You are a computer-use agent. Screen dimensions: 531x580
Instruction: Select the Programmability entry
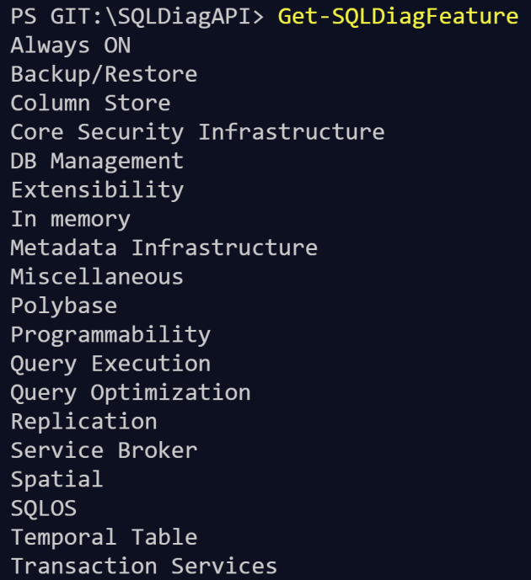pyautogui.click(x=110, y=334)
